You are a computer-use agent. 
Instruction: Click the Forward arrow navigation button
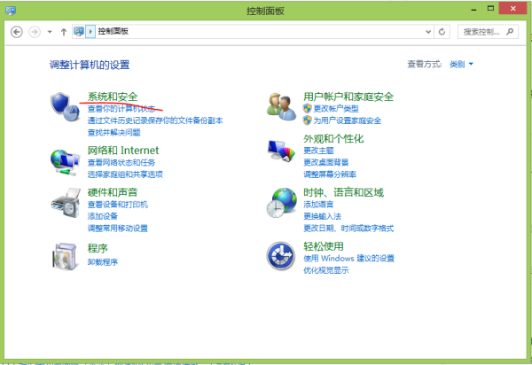click(35, 32)
